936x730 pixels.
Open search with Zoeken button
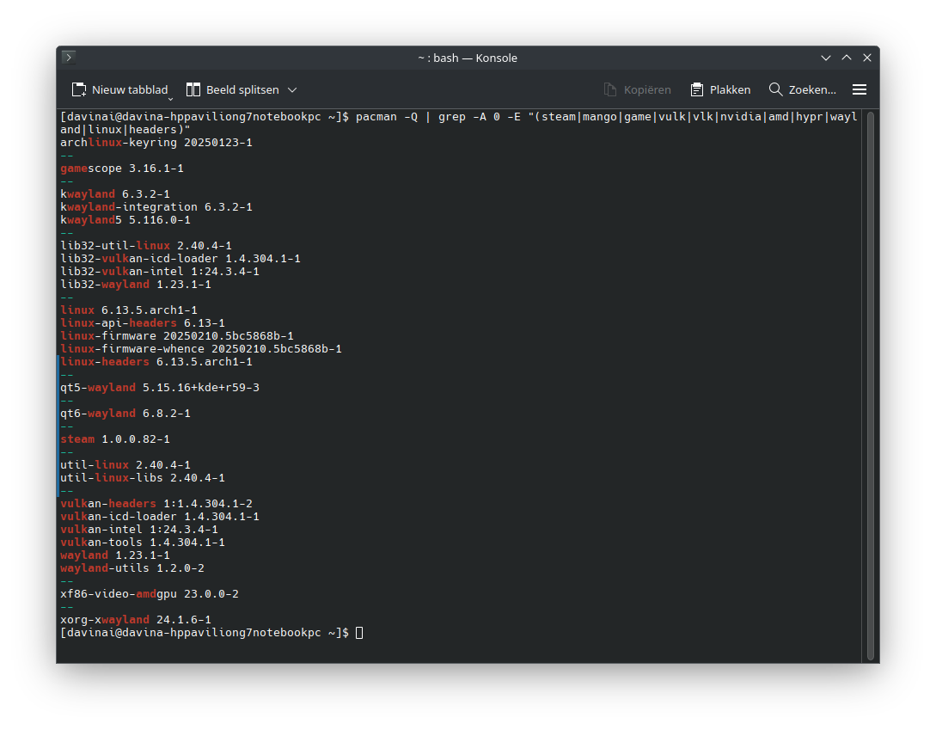(803, 89)
